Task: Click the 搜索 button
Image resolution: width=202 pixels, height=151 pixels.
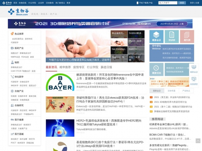Action: (x=182, y=3)
